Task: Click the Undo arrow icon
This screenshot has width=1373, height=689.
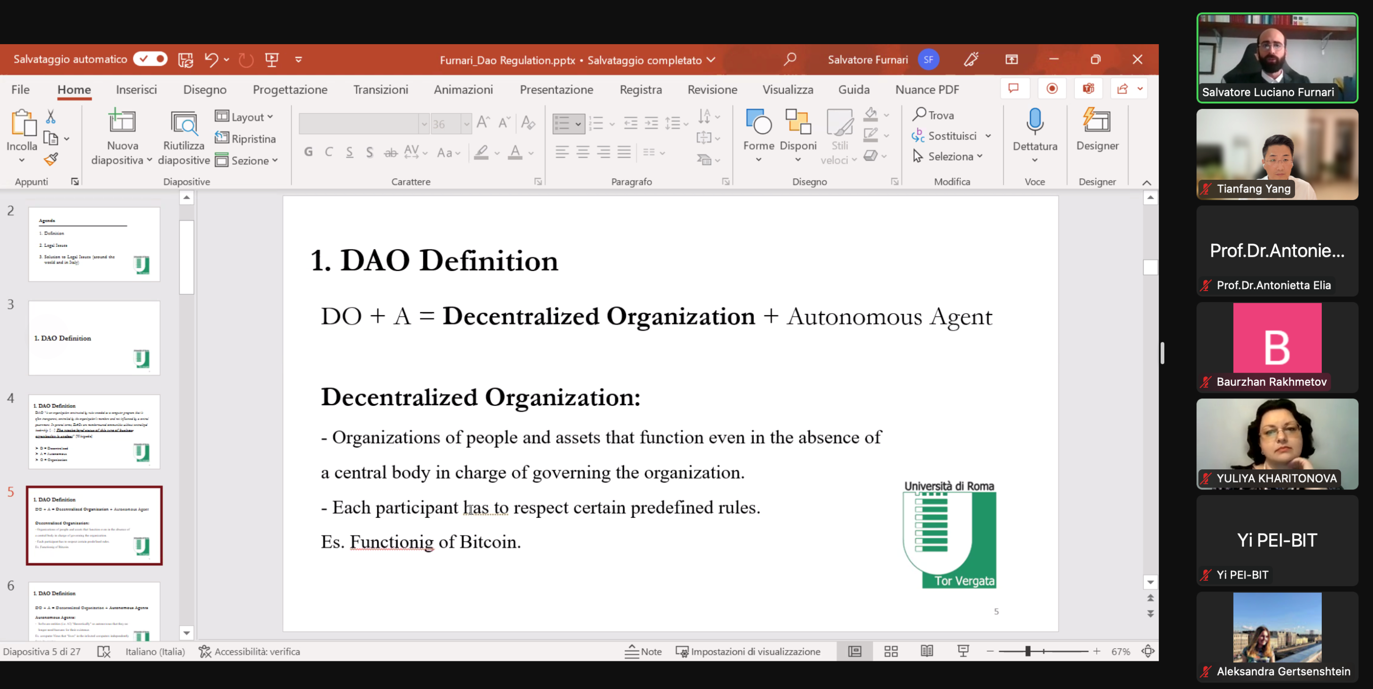Action: (x=211, y=60)
